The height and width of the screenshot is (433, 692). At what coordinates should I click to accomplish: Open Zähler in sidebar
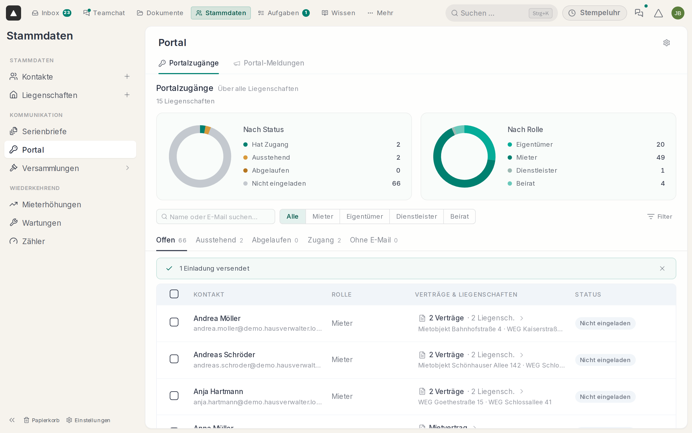70,241
